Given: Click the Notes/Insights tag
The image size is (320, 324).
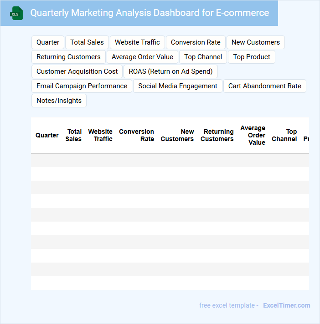Looking at the screenshot, I should tap(59, 101).
